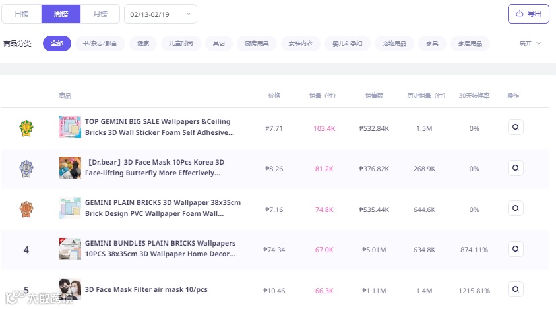Click the view icon for Dr.bear Face Mask

pyautogui.click(x=515, y=168)
